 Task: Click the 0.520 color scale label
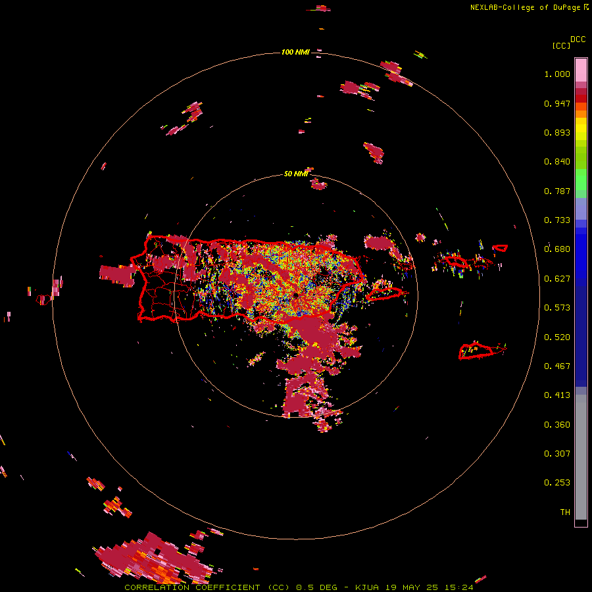(557, 337)
